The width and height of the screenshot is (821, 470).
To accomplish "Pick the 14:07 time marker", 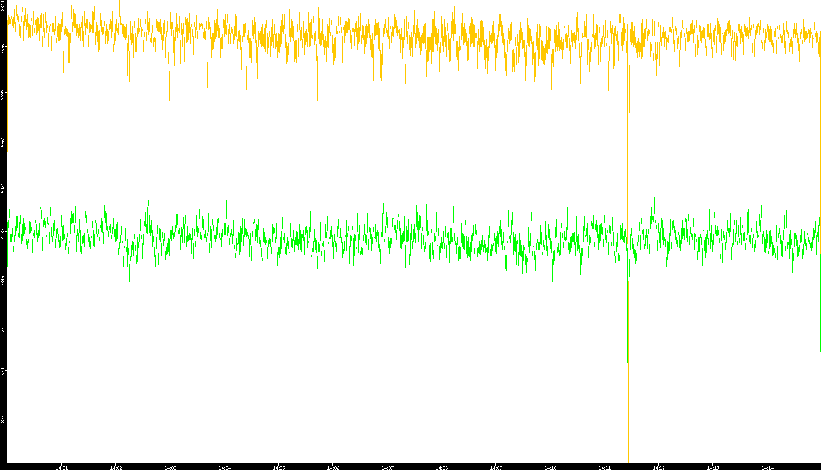I will coord(387,467).
